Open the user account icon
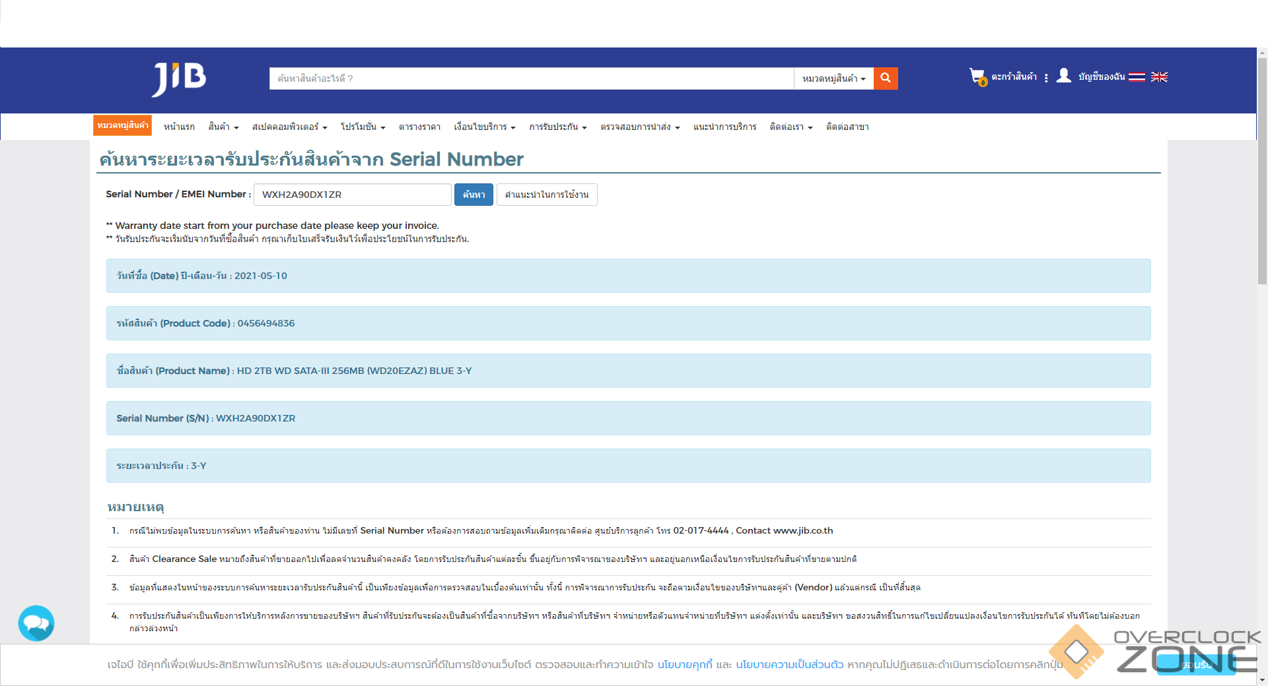 pos(1063,76)
